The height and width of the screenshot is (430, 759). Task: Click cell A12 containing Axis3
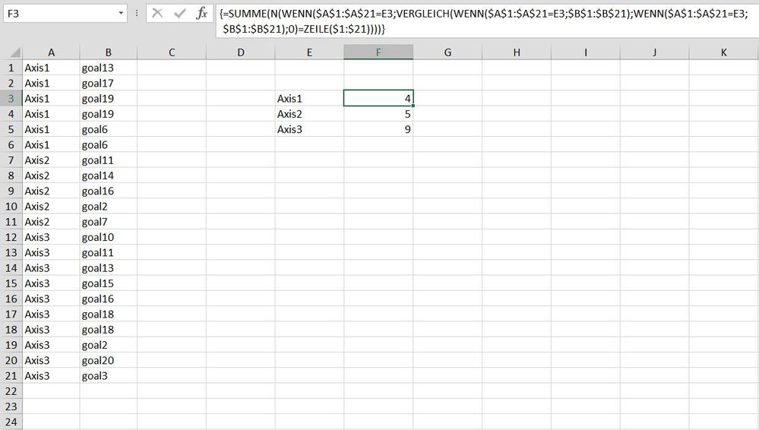[x=52, y=237]
